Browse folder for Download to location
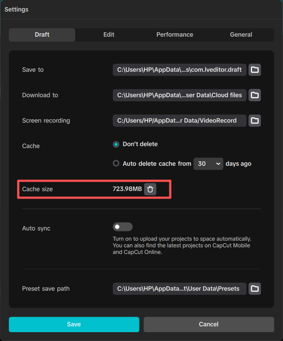283x341 pixels. pyautogui.click(x=255, y=95)
